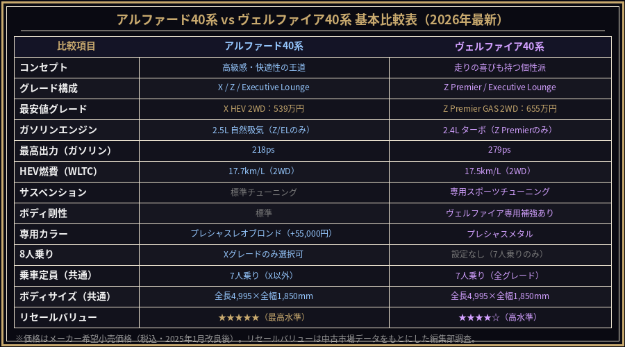Select the 比較項目 column header
Screen dimensions: 625x347
click(76, 46)
